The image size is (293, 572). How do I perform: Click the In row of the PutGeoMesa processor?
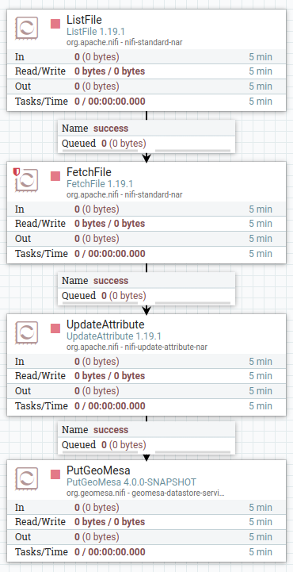146,508
